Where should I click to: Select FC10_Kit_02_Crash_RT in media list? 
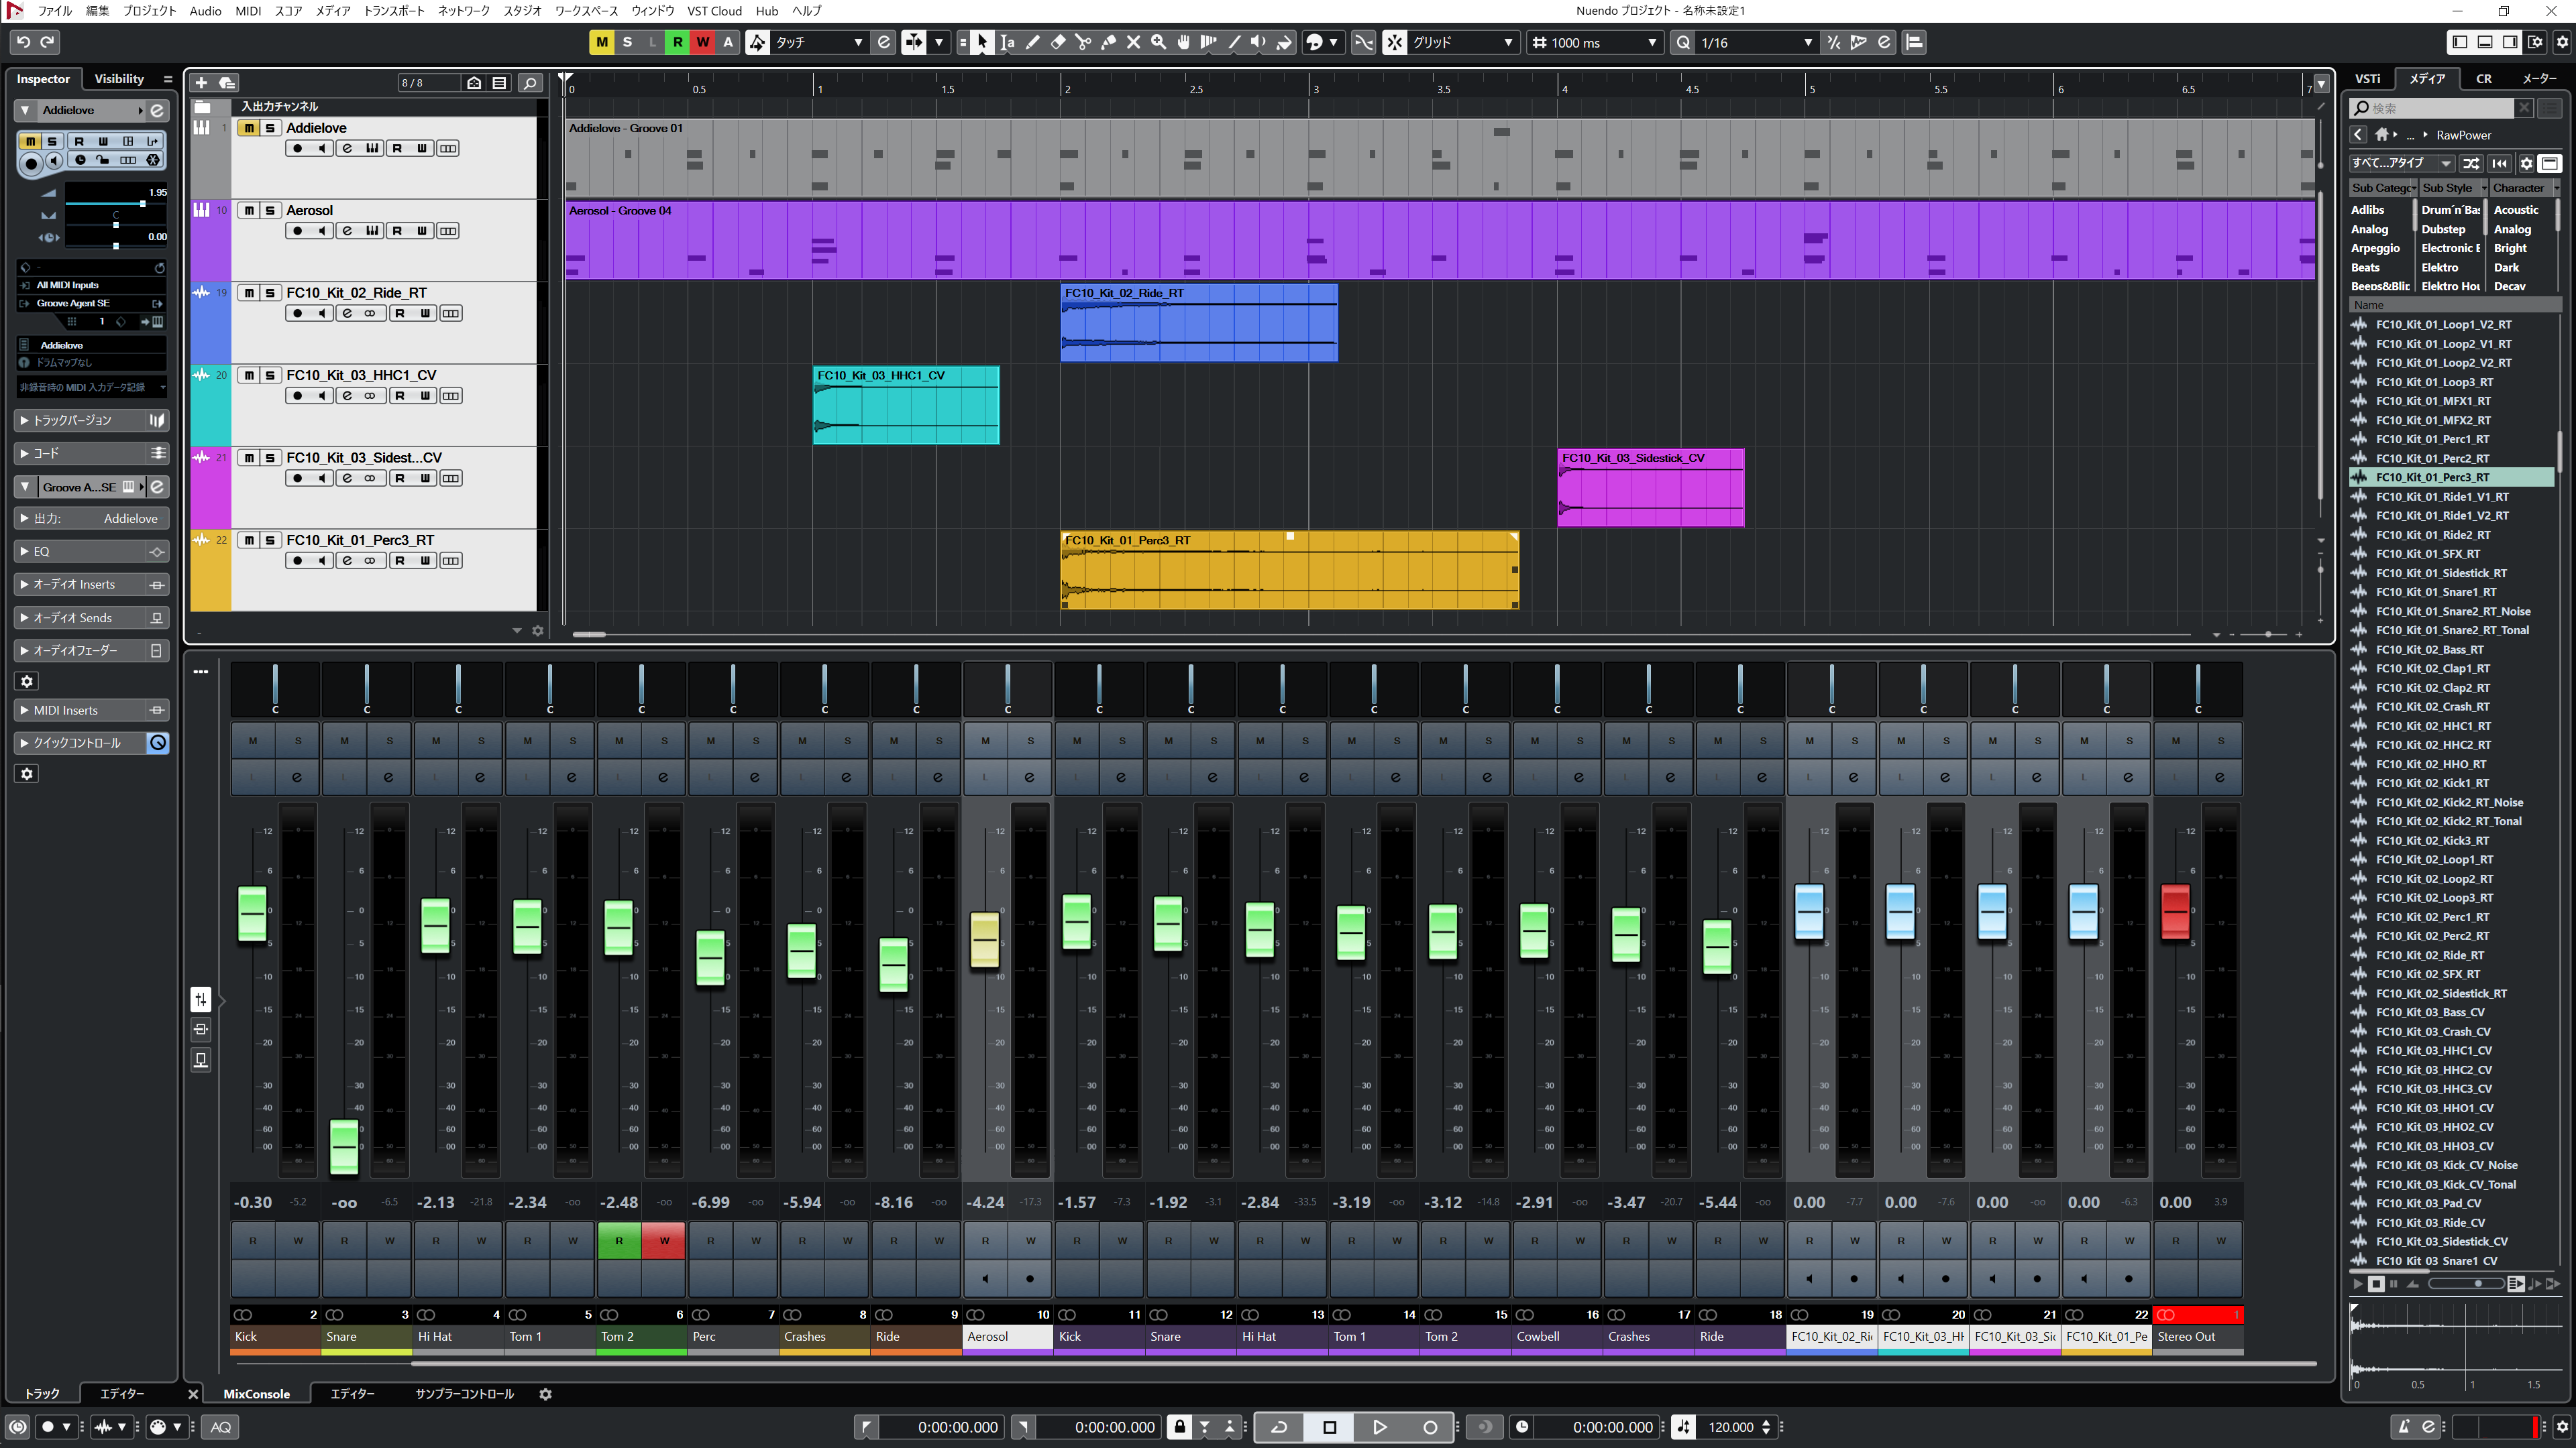click(2432, 707)
